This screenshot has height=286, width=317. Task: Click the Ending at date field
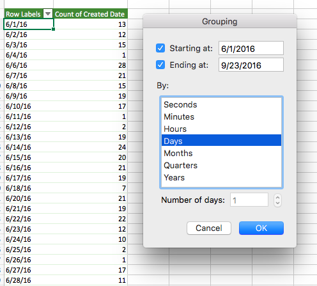pyautogui.click(x=251, y=65)
